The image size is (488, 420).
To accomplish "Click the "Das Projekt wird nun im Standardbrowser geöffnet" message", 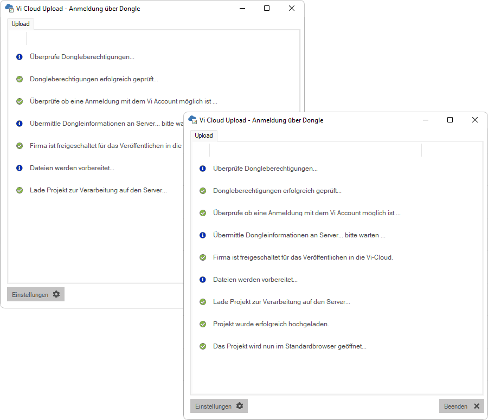I will coord(290,346).
